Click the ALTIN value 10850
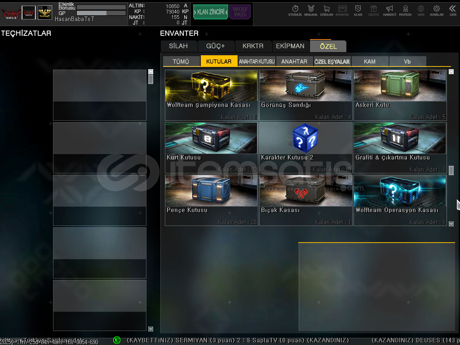This screenshot has height=345, width=460. click(x=172, y=6)
